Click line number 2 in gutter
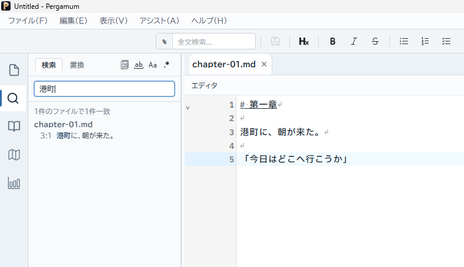Screen dimensions: 464x267 pyautogui.click(x=231, y=118)
